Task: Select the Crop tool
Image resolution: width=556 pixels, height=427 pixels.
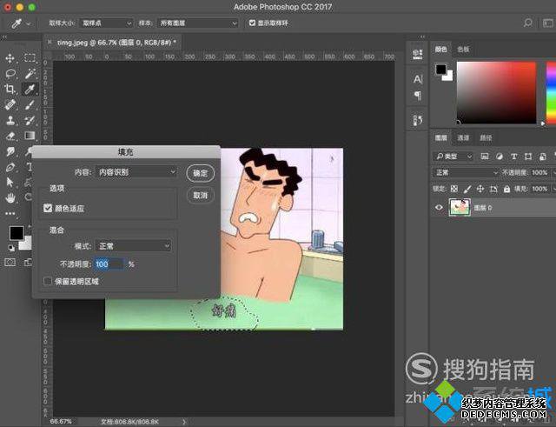Action: click(x=10, y=89)
